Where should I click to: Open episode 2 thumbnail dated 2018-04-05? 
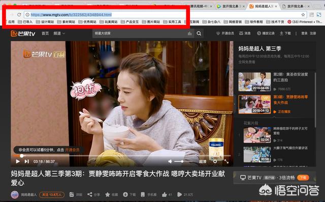pyautogui.click(x=254, y=82)
